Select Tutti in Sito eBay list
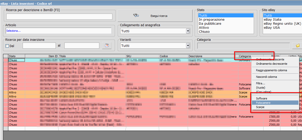This screenshot has width=302, height=140. 283,15
